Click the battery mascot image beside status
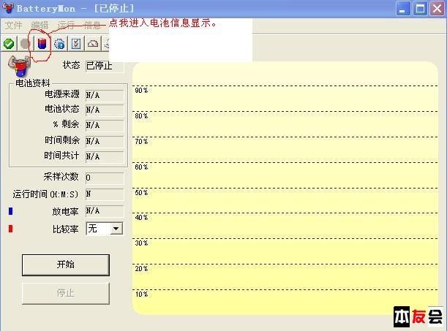 (x=17, y=66)
